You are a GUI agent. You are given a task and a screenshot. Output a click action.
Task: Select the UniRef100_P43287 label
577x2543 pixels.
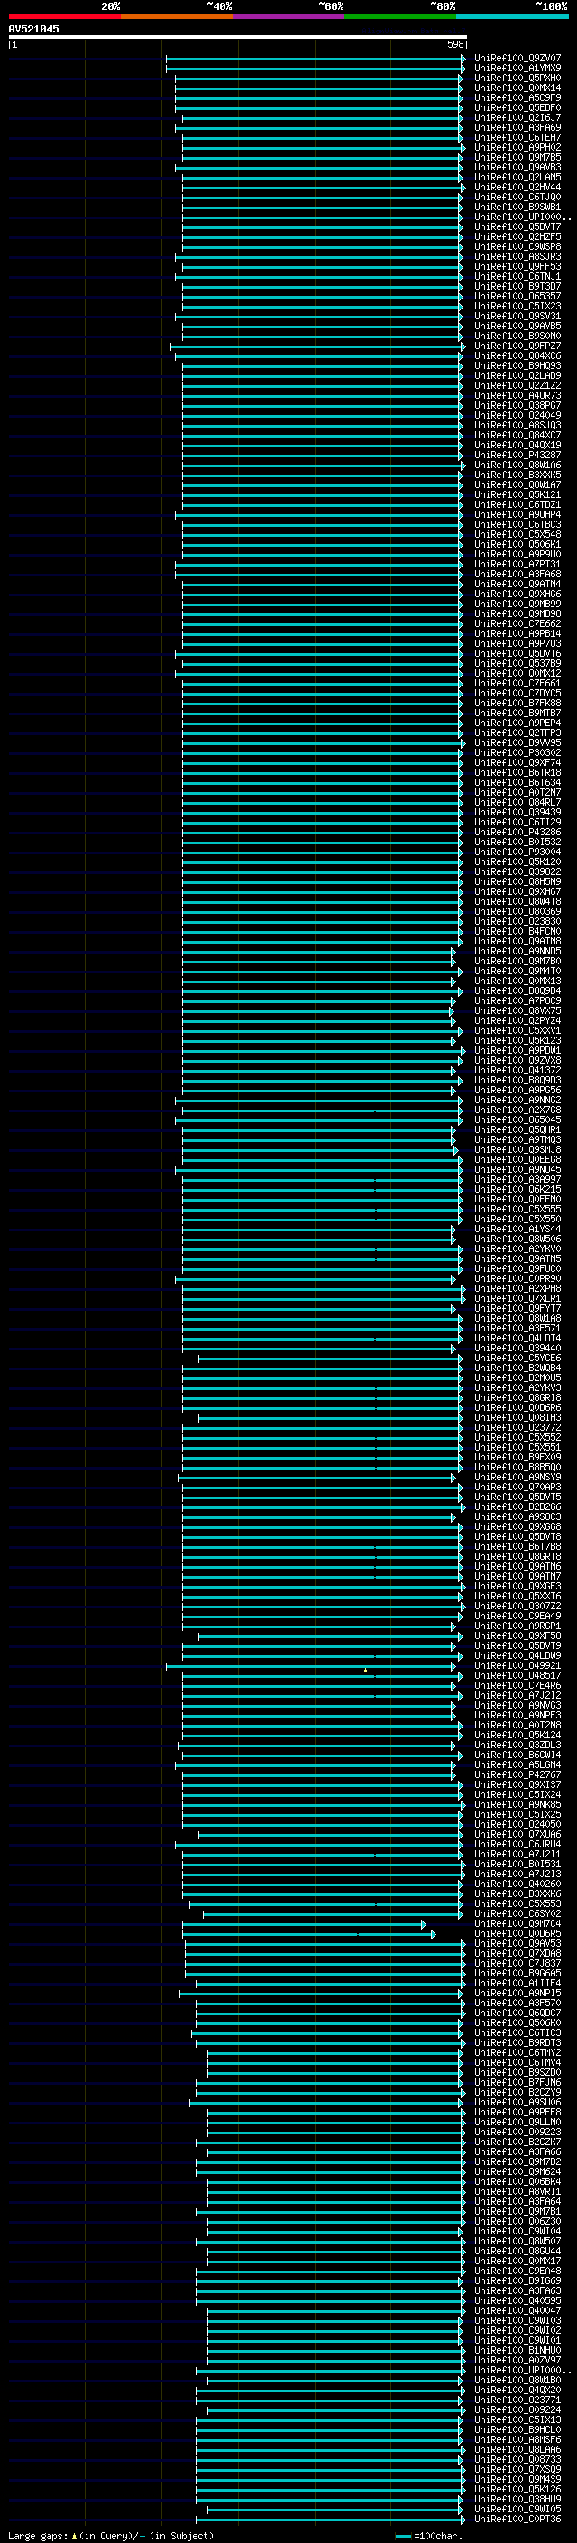[517, 455]
